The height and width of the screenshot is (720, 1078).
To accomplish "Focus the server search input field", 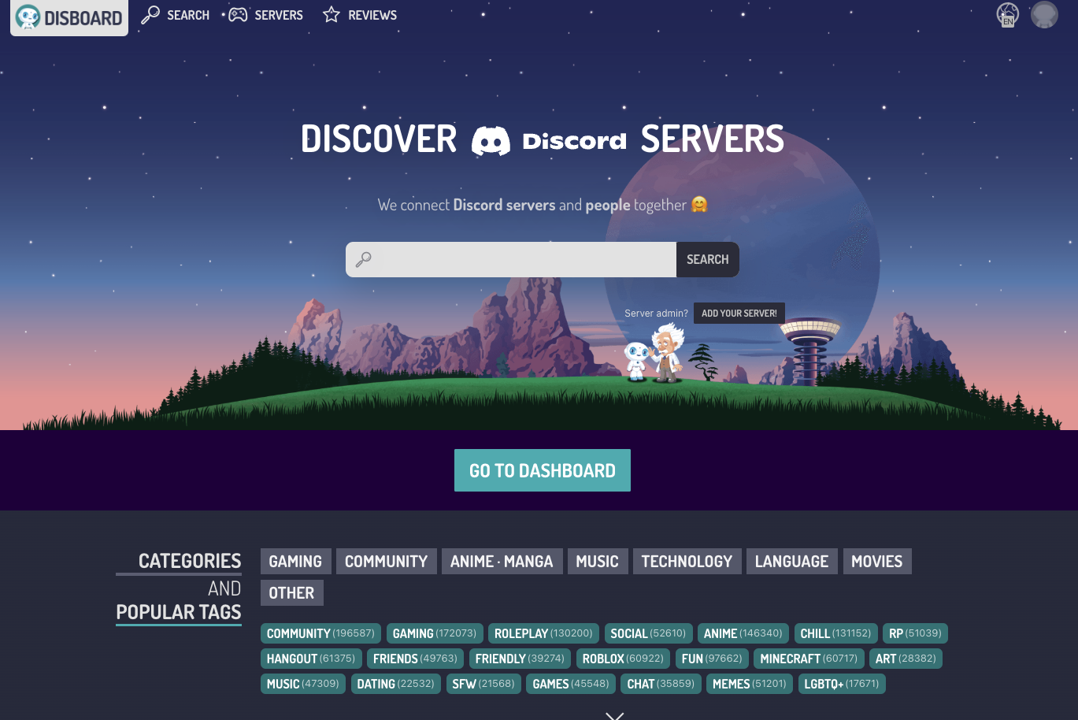I will 511,259.
